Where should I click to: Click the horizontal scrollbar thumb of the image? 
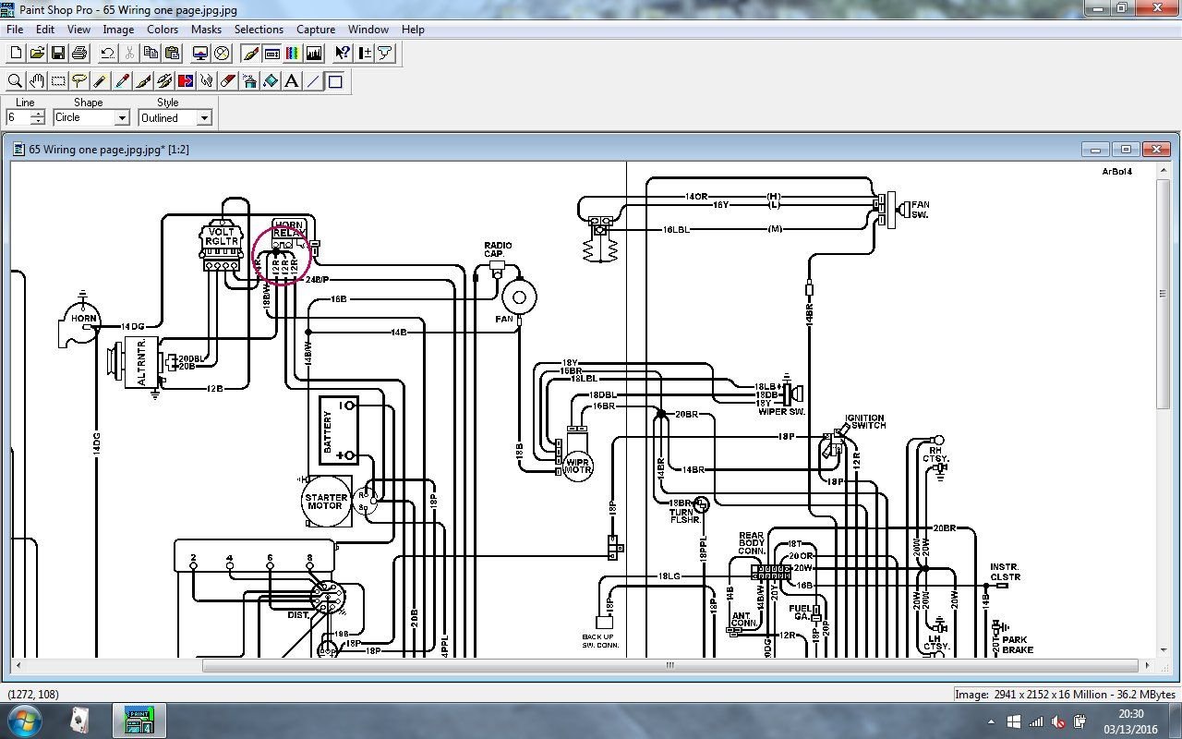tap(669, 665)
